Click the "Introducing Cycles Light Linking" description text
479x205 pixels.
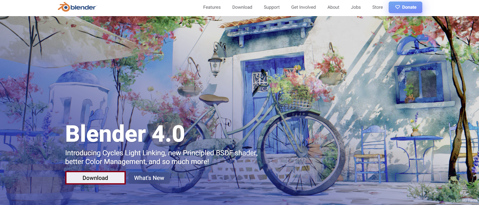161,157
